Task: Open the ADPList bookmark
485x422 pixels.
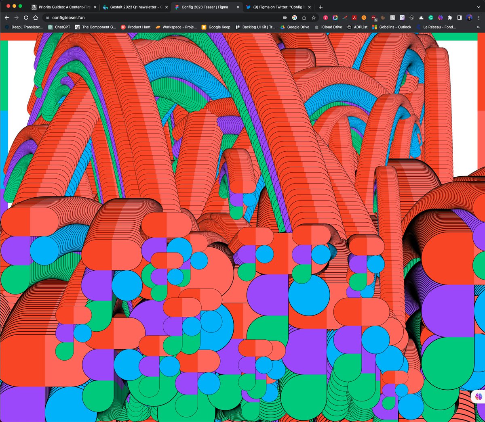Action: click(x=357, y=27)
